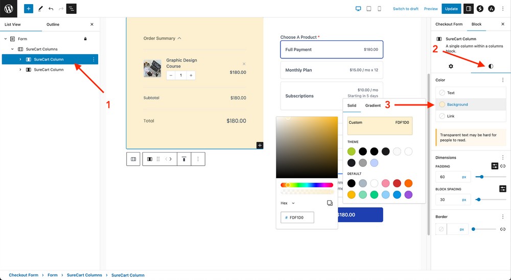Click the Custom FDF1D0 color preview
Image resolution: width=511 pixels, height=280 pixels.
click(380, 126)
